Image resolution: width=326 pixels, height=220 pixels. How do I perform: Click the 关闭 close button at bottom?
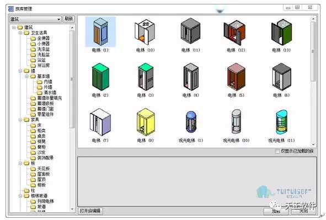[x=303, y=211]
